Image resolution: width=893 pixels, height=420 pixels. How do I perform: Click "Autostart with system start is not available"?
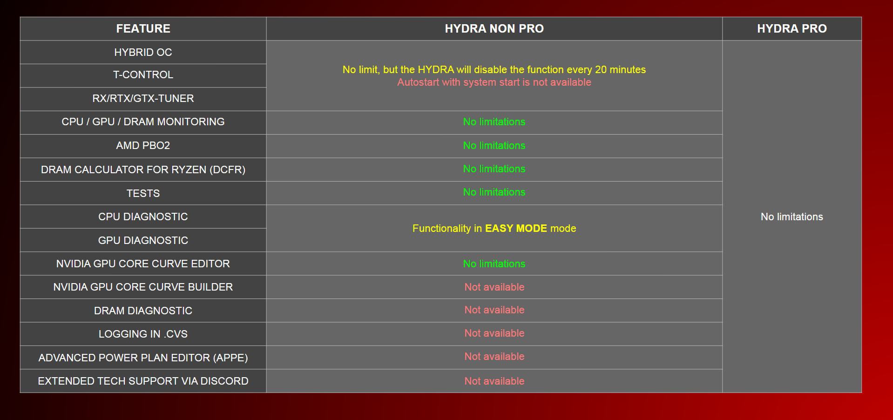(494, 82)
